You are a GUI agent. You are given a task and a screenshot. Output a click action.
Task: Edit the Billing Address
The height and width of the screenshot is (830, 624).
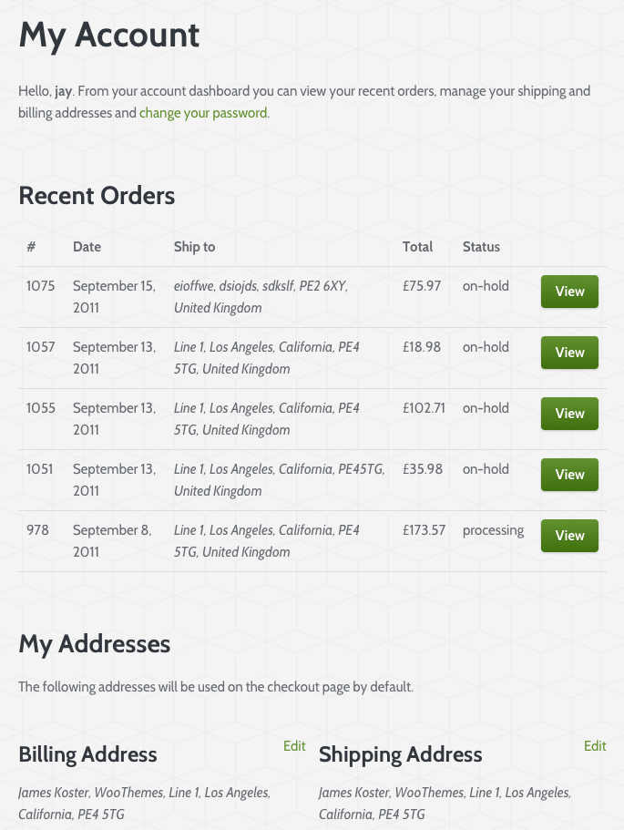coord(294,746)
